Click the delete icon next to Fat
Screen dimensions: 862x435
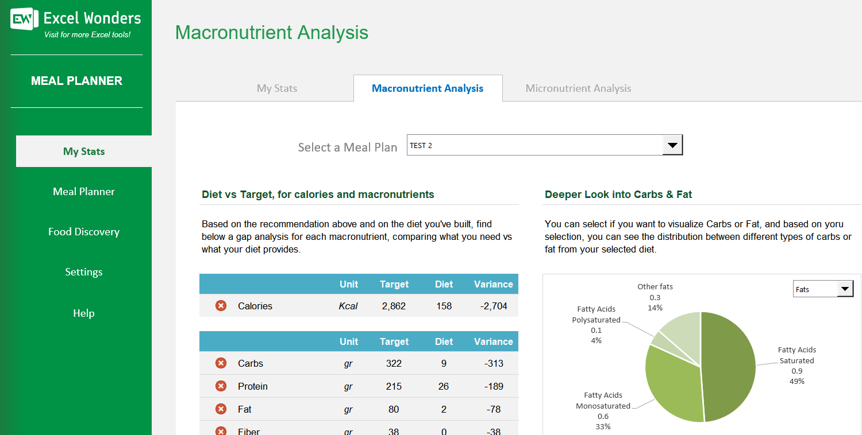click(221, 409)
